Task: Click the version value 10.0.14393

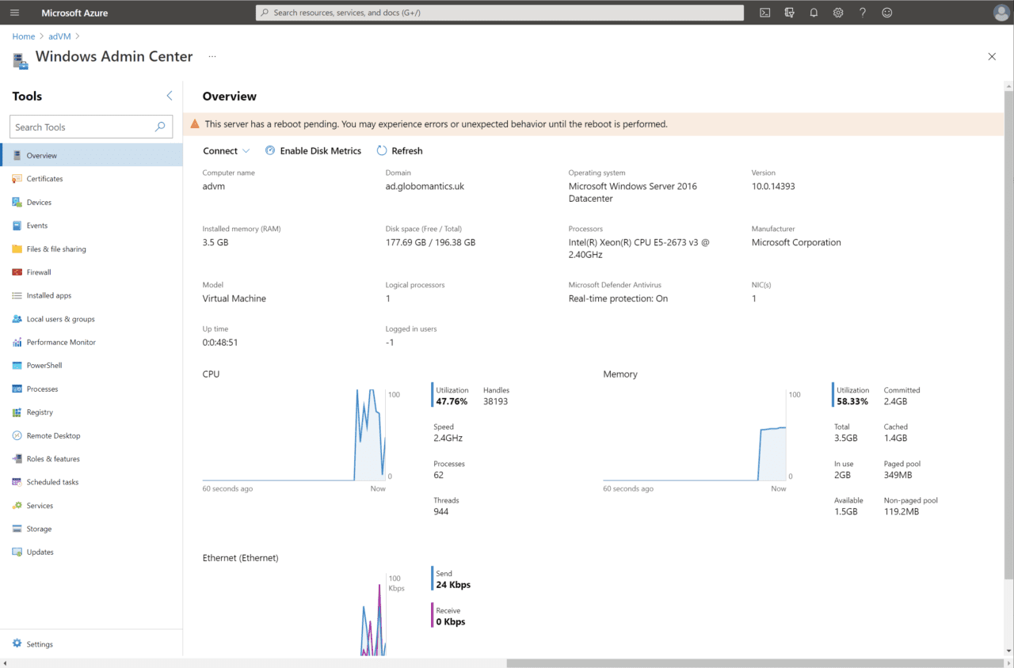Action: pyautogui.click(x=773, y=187)
